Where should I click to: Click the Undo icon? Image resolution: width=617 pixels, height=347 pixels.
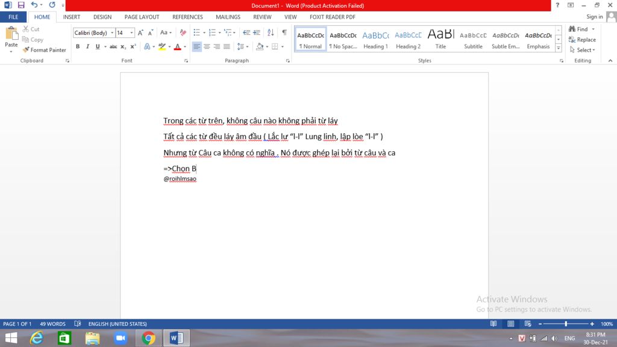[34, 5]
